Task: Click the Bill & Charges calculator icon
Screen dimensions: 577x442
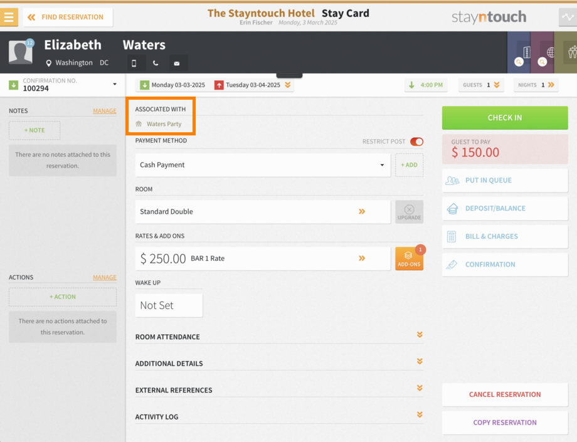Action: coord(452,236)
